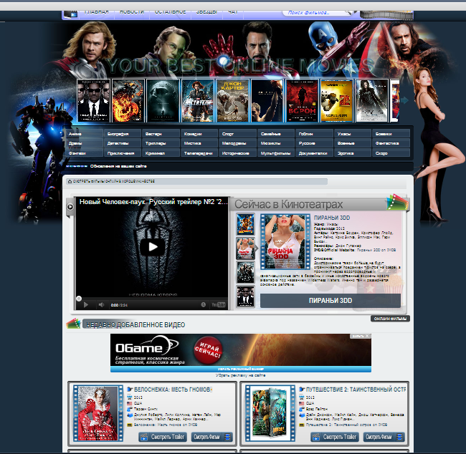Click the left arrow of the poster carousel
Image resolution: width=466 pixels, height=454 pixels.
[72, 100]
